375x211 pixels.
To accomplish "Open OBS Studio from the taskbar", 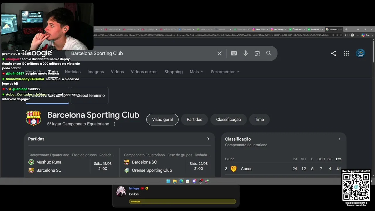I will click(200, 181).
